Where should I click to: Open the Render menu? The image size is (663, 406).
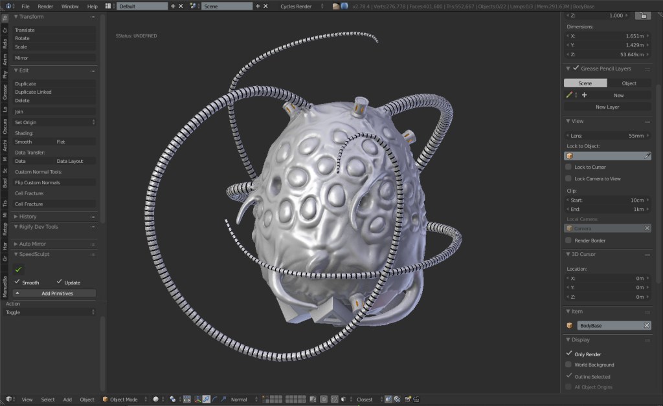pyautogui.click(x=45, y=6)
